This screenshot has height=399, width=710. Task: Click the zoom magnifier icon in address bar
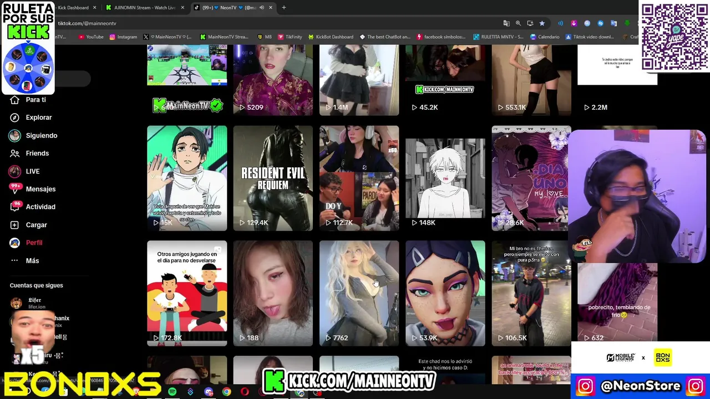pos(518,23)
